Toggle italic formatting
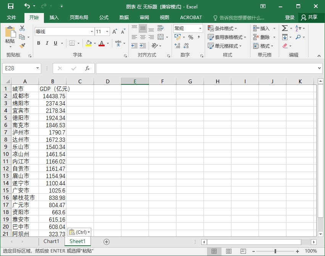Image resolution: width=325 pixels, height=256 pixels. (x=47, y=44)
